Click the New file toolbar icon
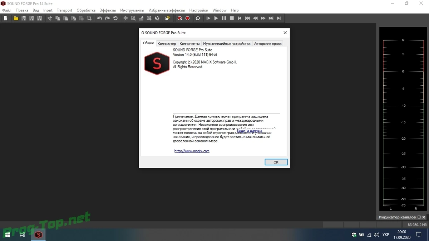 (x=6, y=18)
